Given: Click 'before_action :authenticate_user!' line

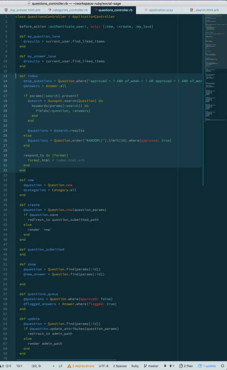Looking at the screenshot, I should (86, 26).
